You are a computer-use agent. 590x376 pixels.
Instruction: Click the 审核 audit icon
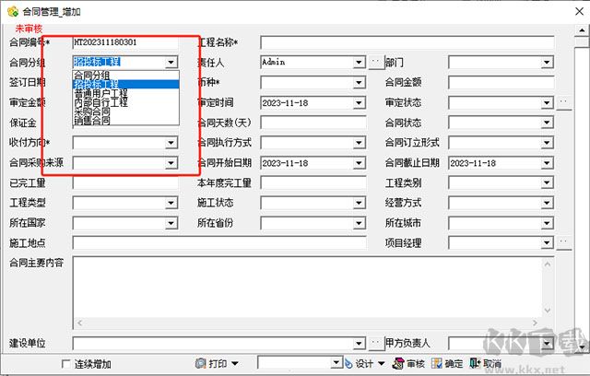[397, 364]
